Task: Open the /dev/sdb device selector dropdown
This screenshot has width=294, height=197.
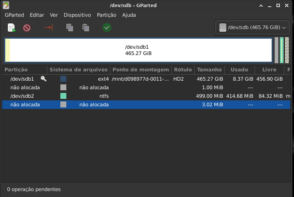Action: coord(253,28)
